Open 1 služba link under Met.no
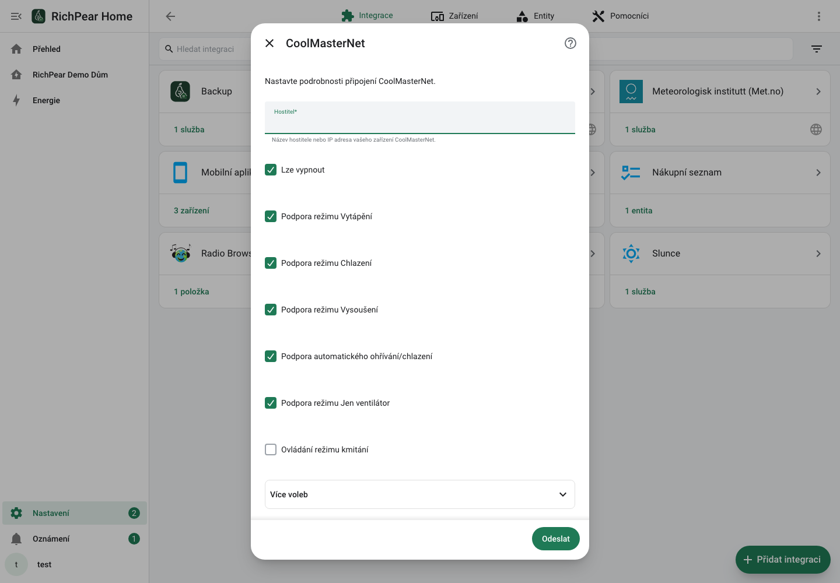 (x=640, y=129)
